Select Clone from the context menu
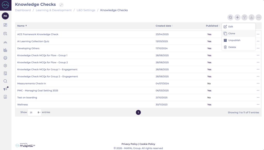 tap(232, 33)
